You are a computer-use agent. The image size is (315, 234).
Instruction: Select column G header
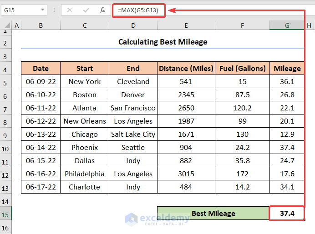click(x=287, y=25)
